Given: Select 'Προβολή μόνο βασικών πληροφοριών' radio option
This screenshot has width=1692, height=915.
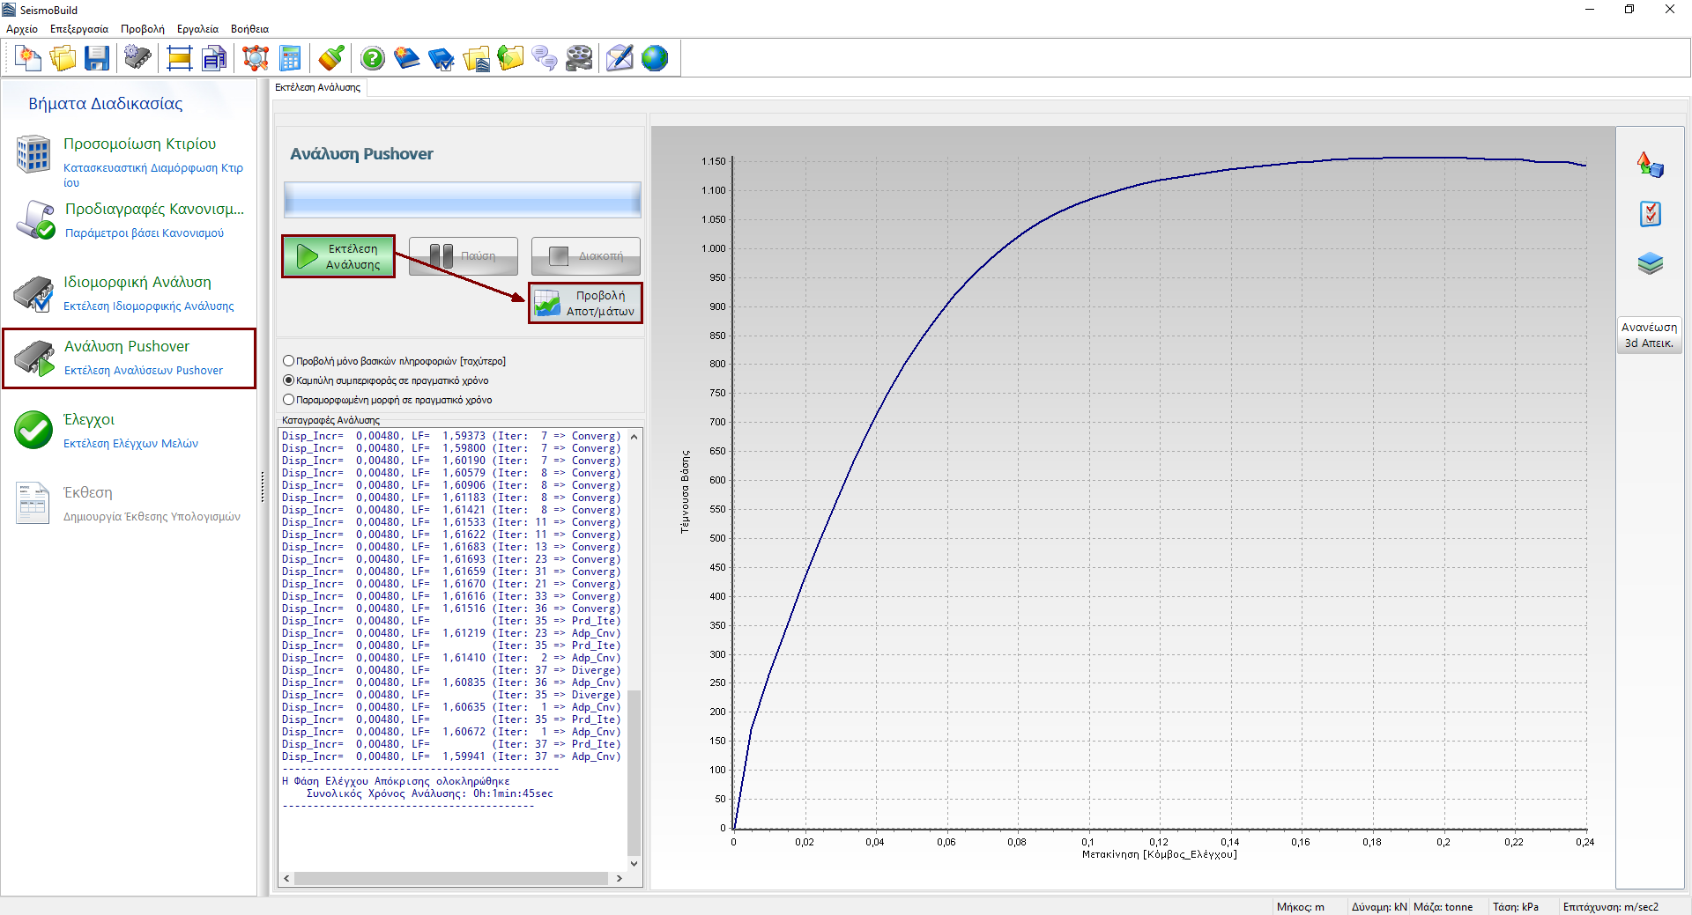Looking at the screenshot, I should pos(289,361).
